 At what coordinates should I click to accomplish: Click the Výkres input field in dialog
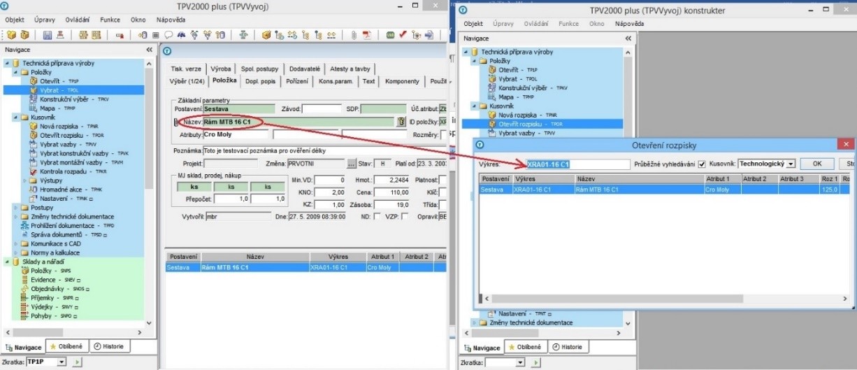tap(578, 164)
